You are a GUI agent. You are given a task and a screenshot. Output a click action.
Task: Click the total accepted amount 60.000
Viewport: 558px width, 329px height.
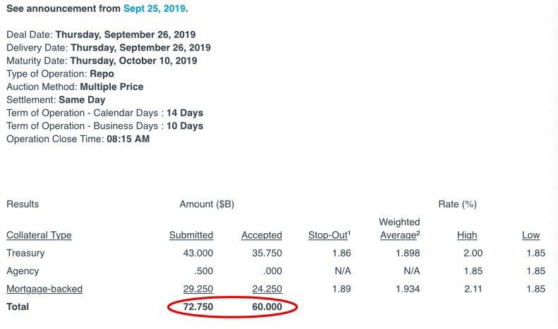(267, 307)
